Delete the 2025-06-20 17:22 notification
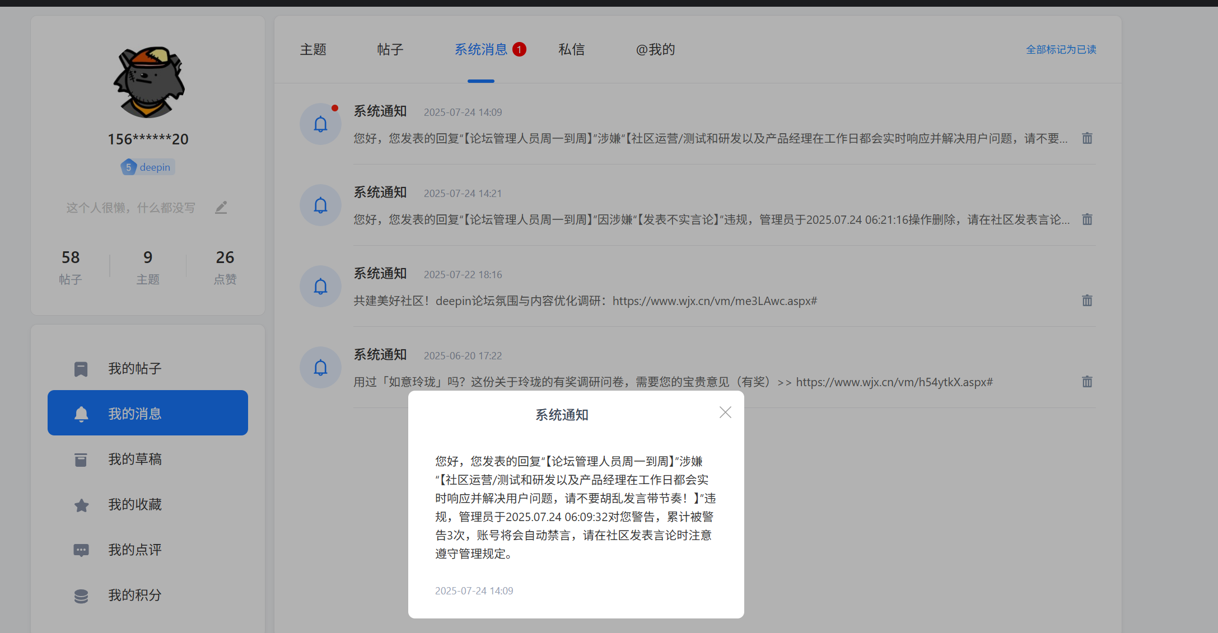 pos(1087,382)
